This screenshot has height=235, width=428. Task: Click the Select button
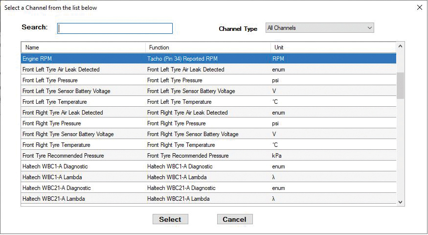(x=170, y=219)
